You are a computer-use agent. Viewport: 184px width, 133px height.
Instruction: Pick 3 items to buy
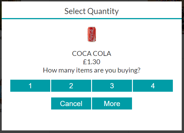112,86
